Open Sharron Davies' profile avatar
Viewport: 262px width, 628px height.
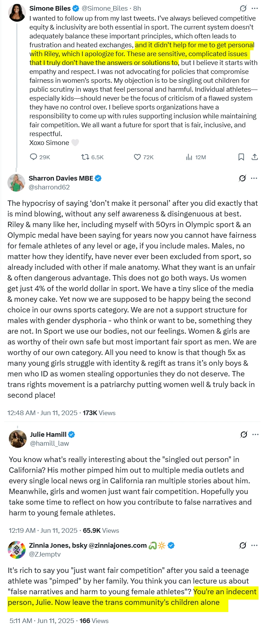point(16,183)
